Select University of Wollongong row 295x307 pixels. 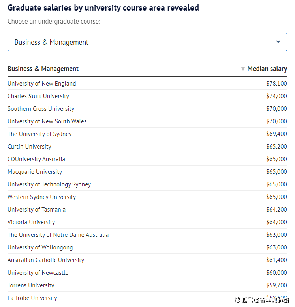(x=147, y=247)
